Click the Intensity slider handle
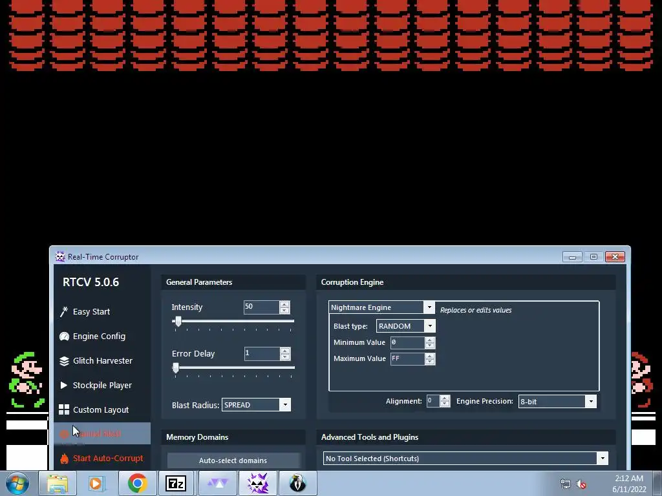662x496 pixels. pos(178,322)
